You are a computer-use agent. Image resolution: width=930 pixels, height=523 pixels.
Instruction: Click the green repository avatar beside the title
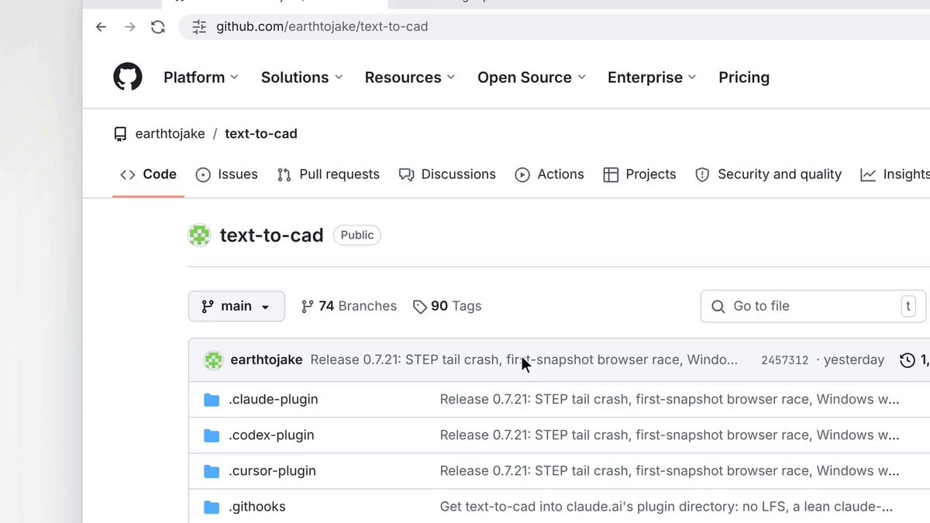(x=200, y=235)
